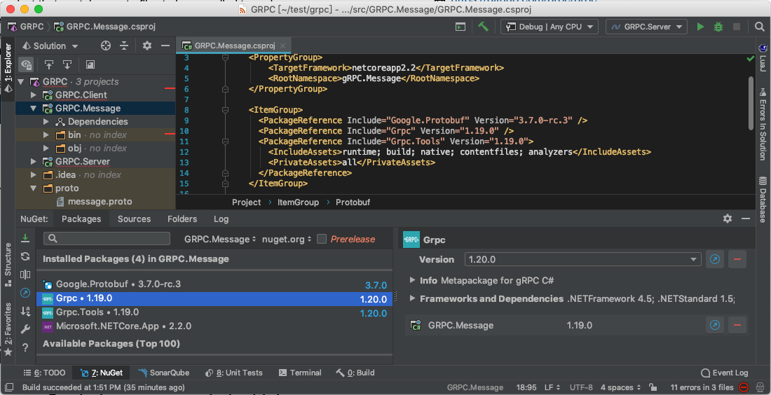Change UTF-8 encoding in status bar
The image size is (771, 395).
pos(581,387)
